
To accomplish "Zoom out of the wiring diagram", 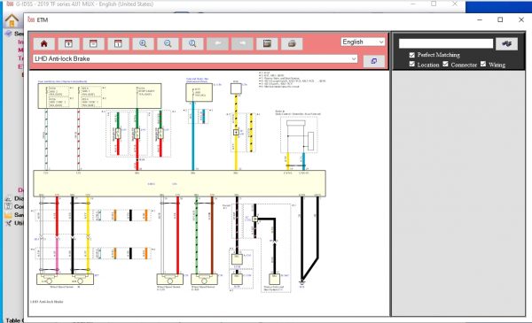I will coord(168,43).
